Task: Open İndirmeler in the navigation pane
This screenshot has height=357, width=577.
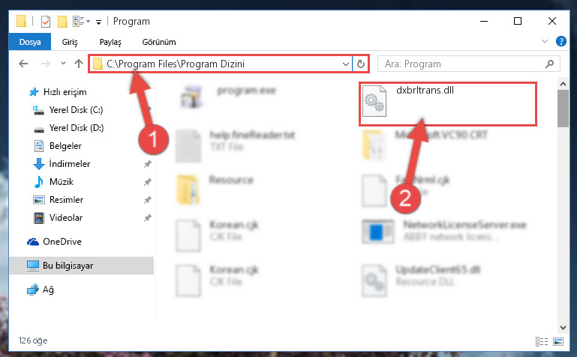Action: [x=70, y=164]
